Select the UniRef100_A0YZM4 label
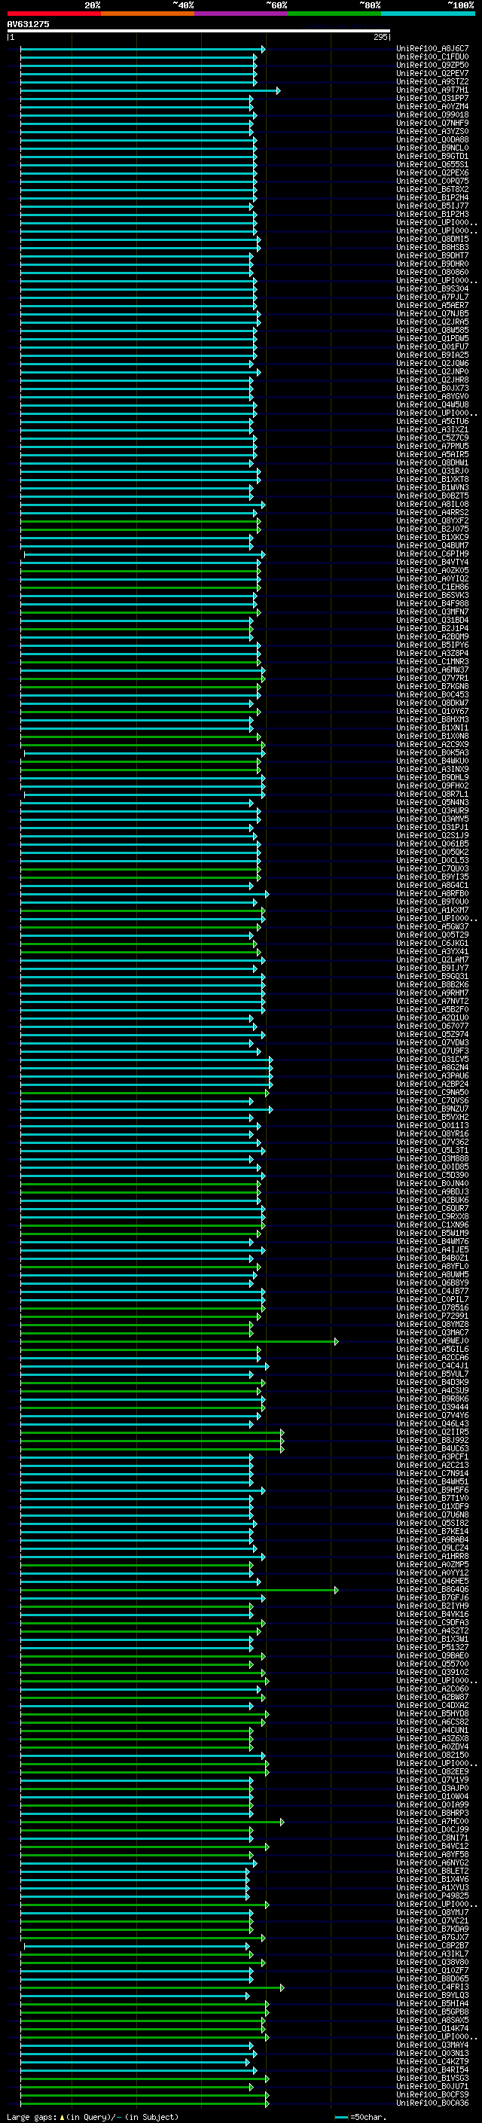482x2123 pixels. (x=432, y=106)
